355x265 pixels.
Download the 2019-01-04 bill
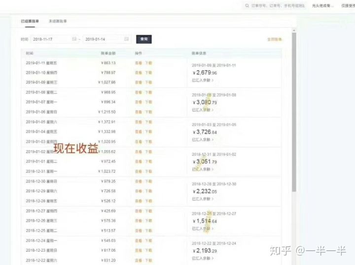click(x=148, y=132)
